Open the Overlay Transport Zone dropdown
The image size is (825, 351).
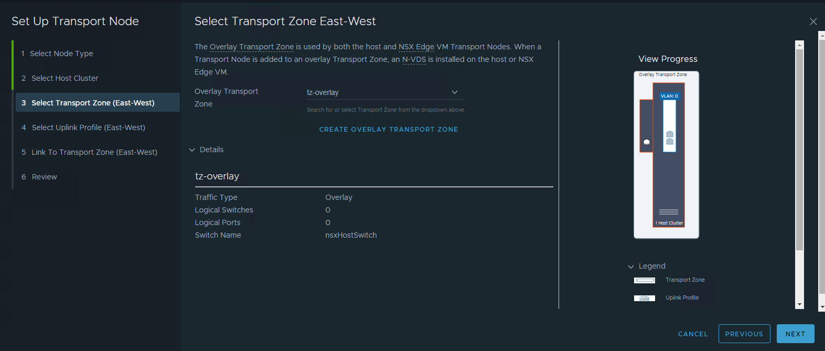coord(454,92)
